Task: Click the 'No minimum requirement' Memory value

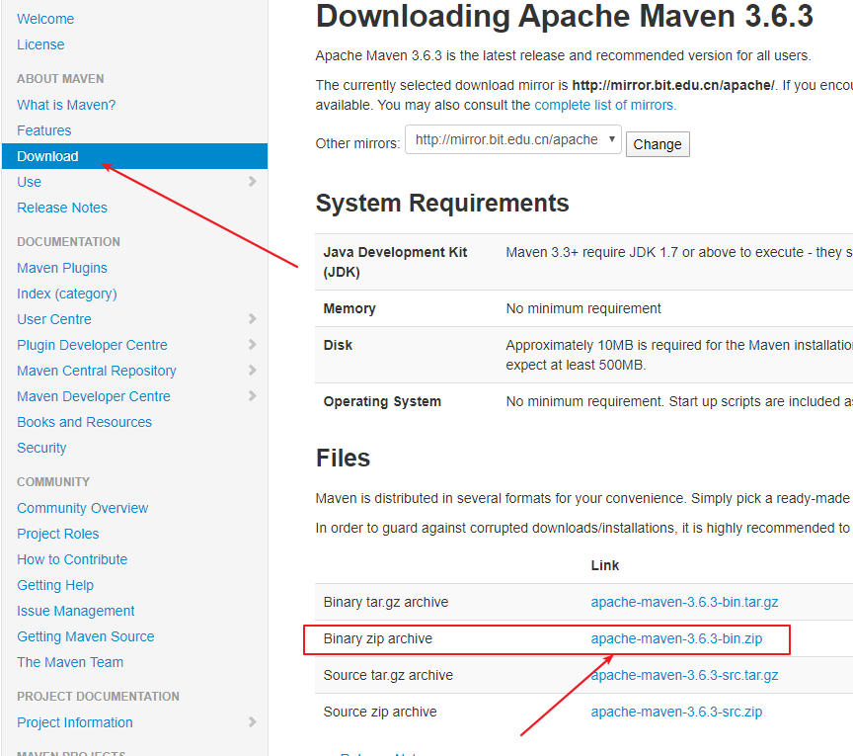Action: [583, 309]
